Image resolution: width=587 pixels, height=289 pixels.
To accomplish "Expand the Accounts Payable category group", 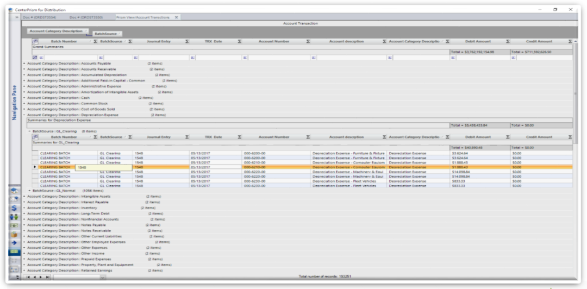I will 24,64.
